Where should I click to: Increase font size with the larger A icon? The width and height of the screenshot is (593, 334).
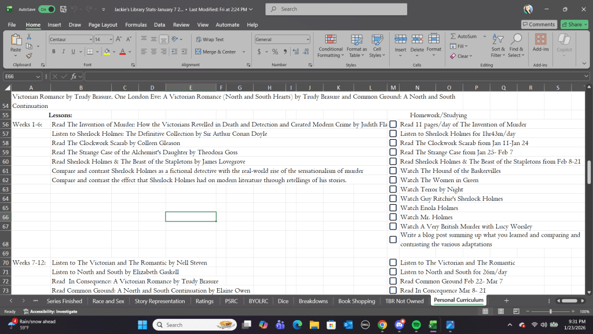click(x=119, y=39)
